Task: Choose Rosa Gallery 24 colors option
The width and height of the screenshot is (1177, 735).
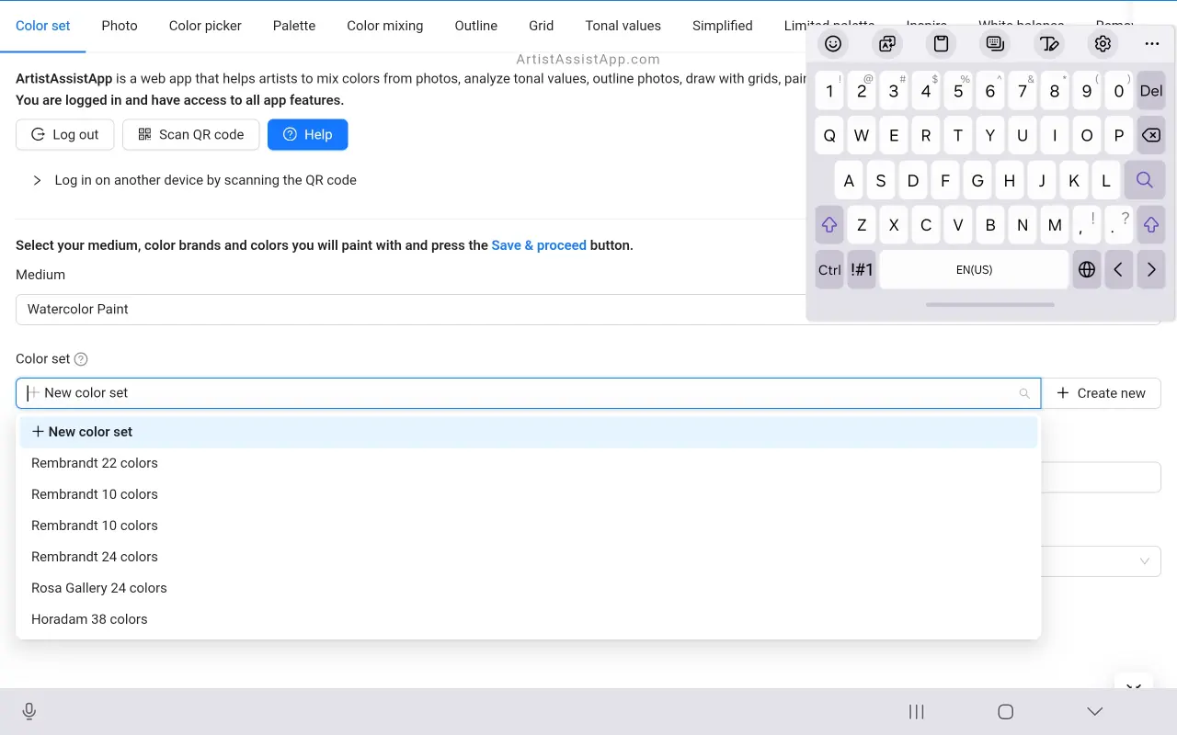Action: click(x=529, y=588)
